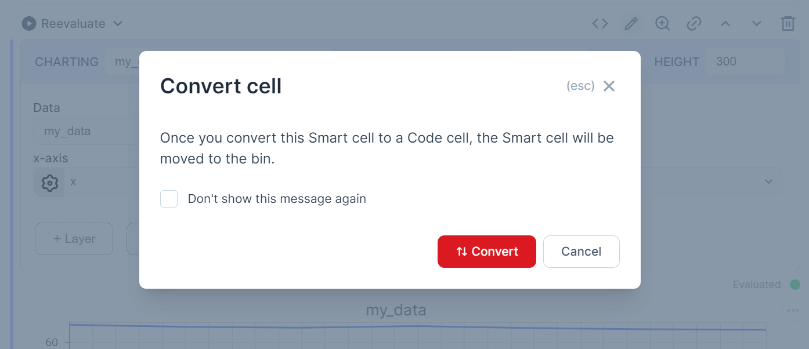Viewport: 809px width, 349px height.
Task: Toggle the cell source code view icon
Action: coord(599,24)
